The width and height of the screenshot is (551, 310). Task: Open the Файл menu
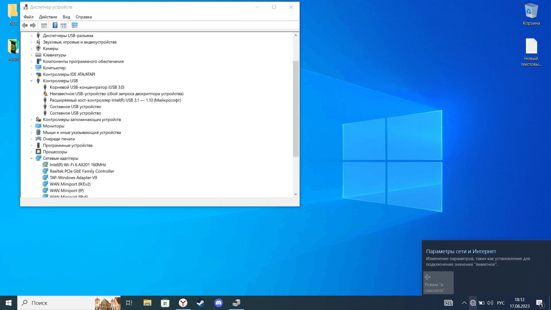(28, 17)
